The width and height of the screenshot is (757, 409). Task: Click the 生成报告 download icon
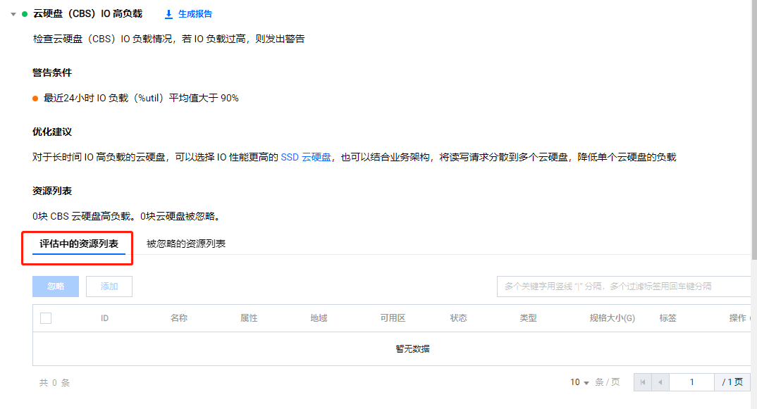(168, 15)
